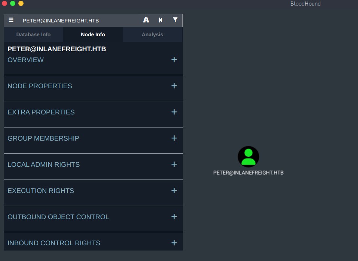Expand INBOUND CONTROL RIGHTS with its plus icon
358x261 pixels.
pos(174,243)
